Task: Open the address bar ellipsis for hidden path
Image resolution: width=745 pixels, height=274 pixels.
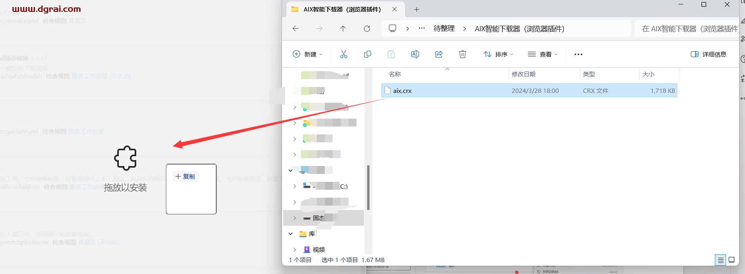Action: [x=422, y=28]
